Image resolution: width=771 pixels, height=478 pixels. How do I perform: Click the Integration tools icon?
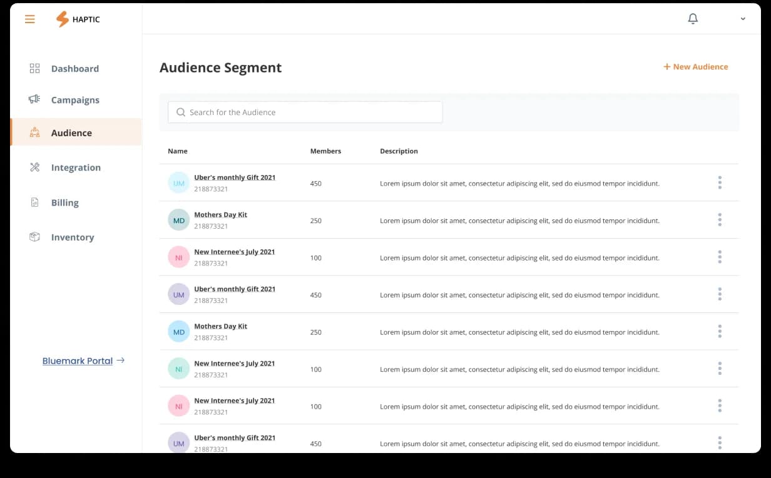point(35,167)
